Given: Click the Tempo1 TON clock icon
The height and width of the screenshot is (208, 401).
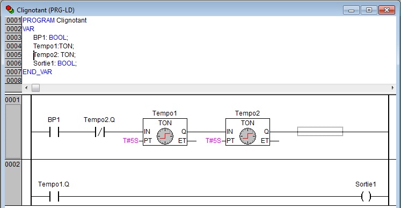Looking at the screenshot, I should [x=165, y=136].
